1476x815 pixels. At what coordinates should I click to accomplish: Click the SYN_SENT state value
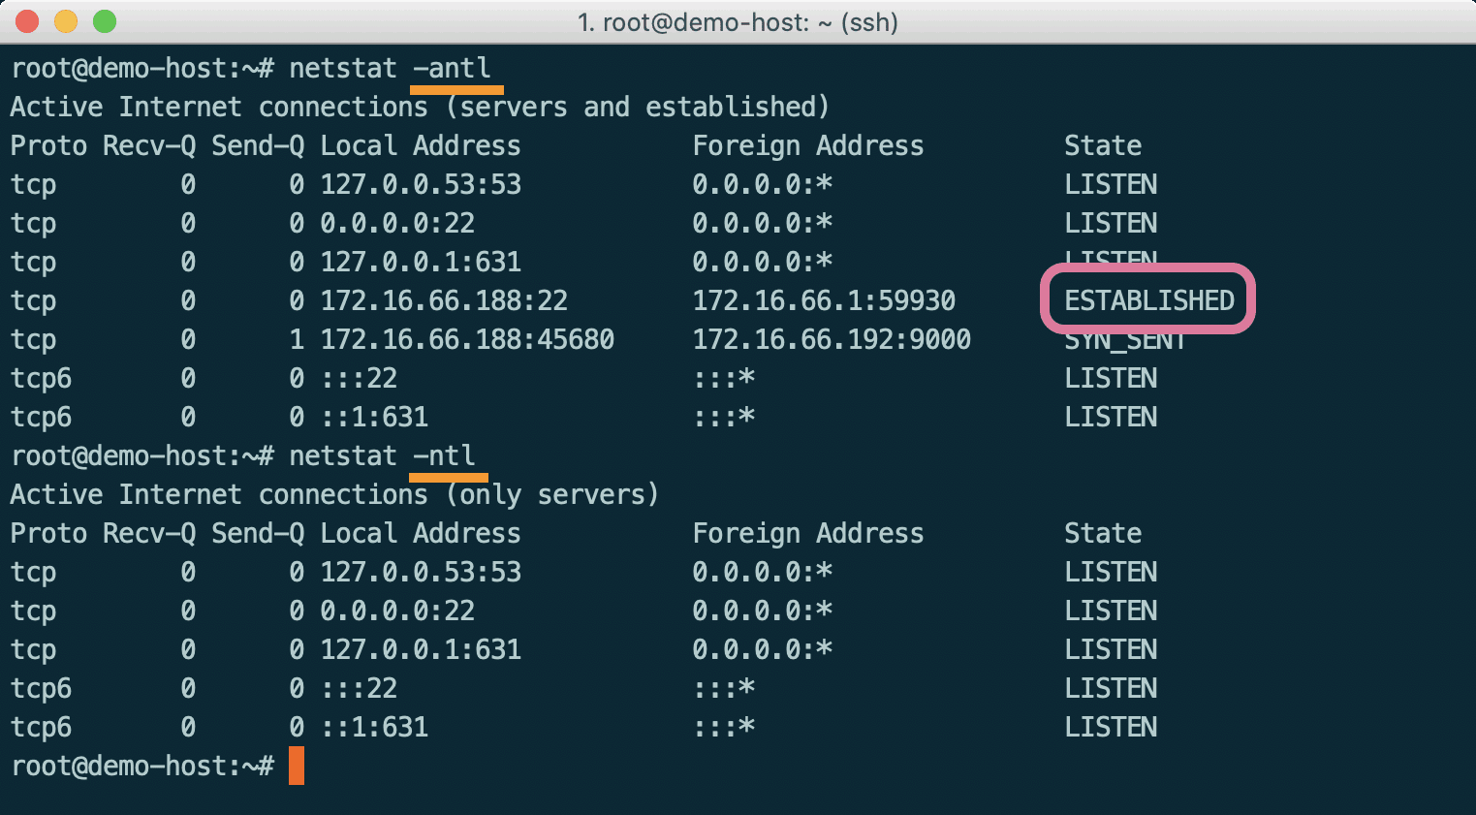pos(1124,342)
